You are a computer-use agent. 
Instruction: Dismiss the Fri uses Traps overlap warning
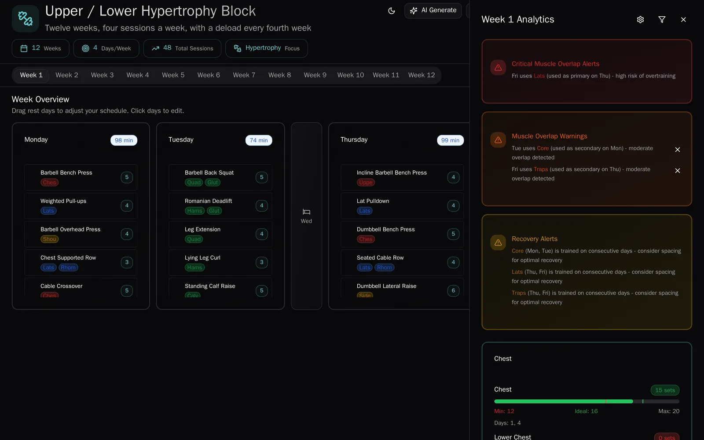click(678, 171)
